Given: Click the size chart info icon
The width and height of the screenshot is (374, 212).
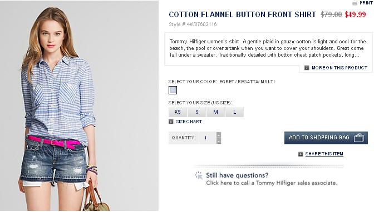Looking at the screenshot, I should pos(171,122).
